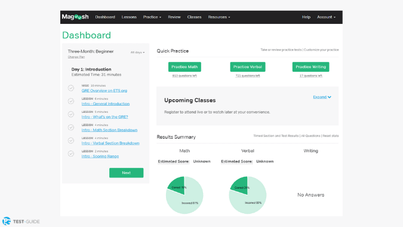The width and height of the screenshot is (403, 227).
Task: Open Intro - Verbal Section Breakdown lesson
Action: (110, 143)
